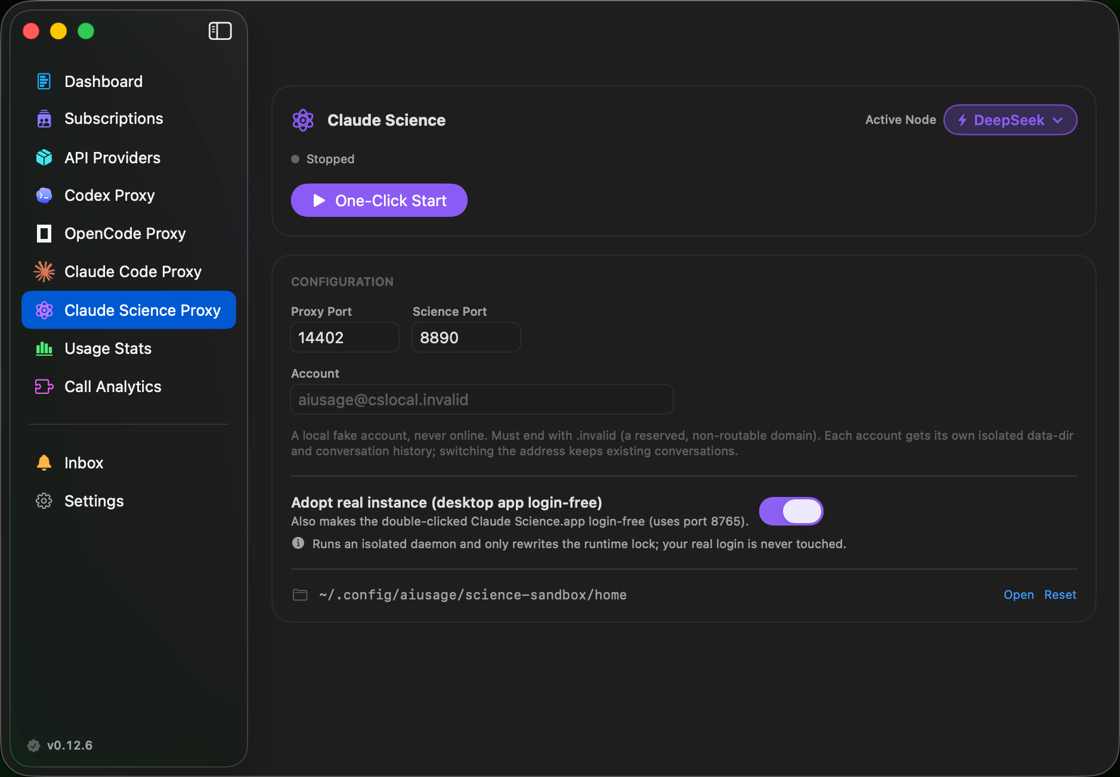
Task: Select Claude Science Proxy in sidebar
Action: point(129,310)
